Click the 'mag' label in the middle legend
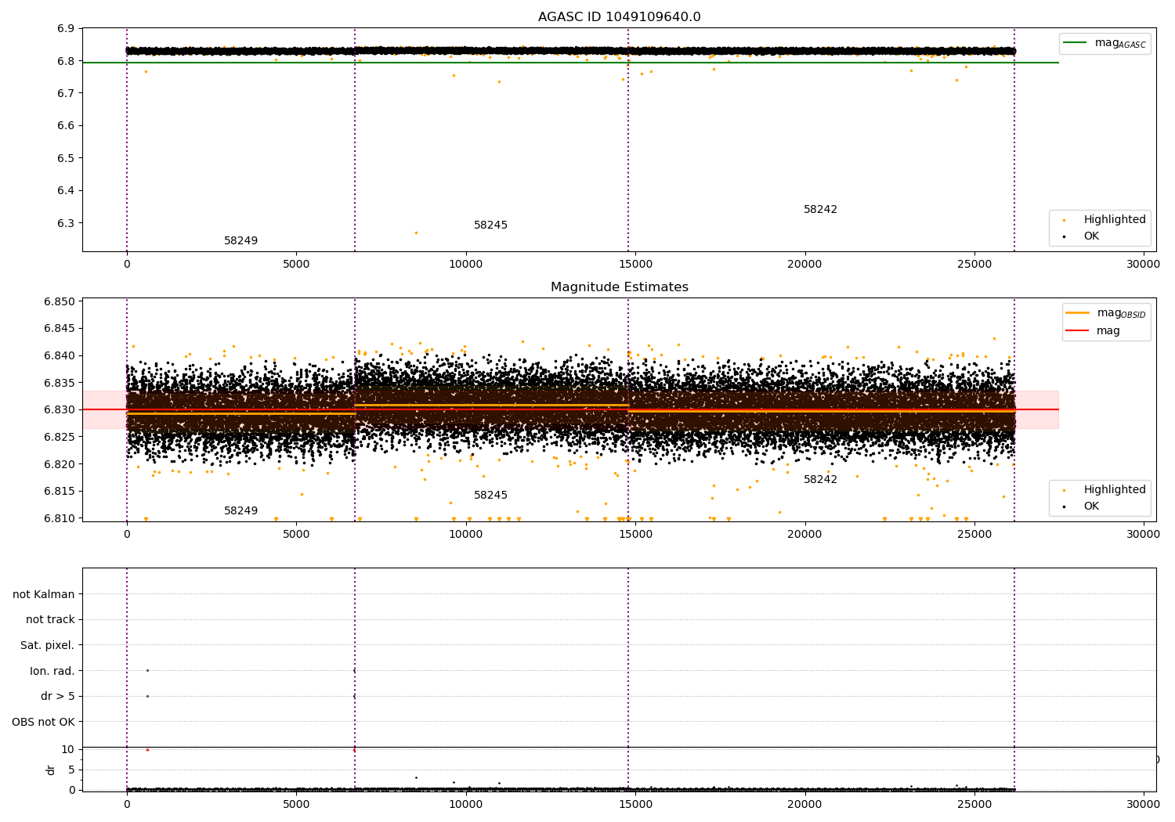 (1108, 331)
